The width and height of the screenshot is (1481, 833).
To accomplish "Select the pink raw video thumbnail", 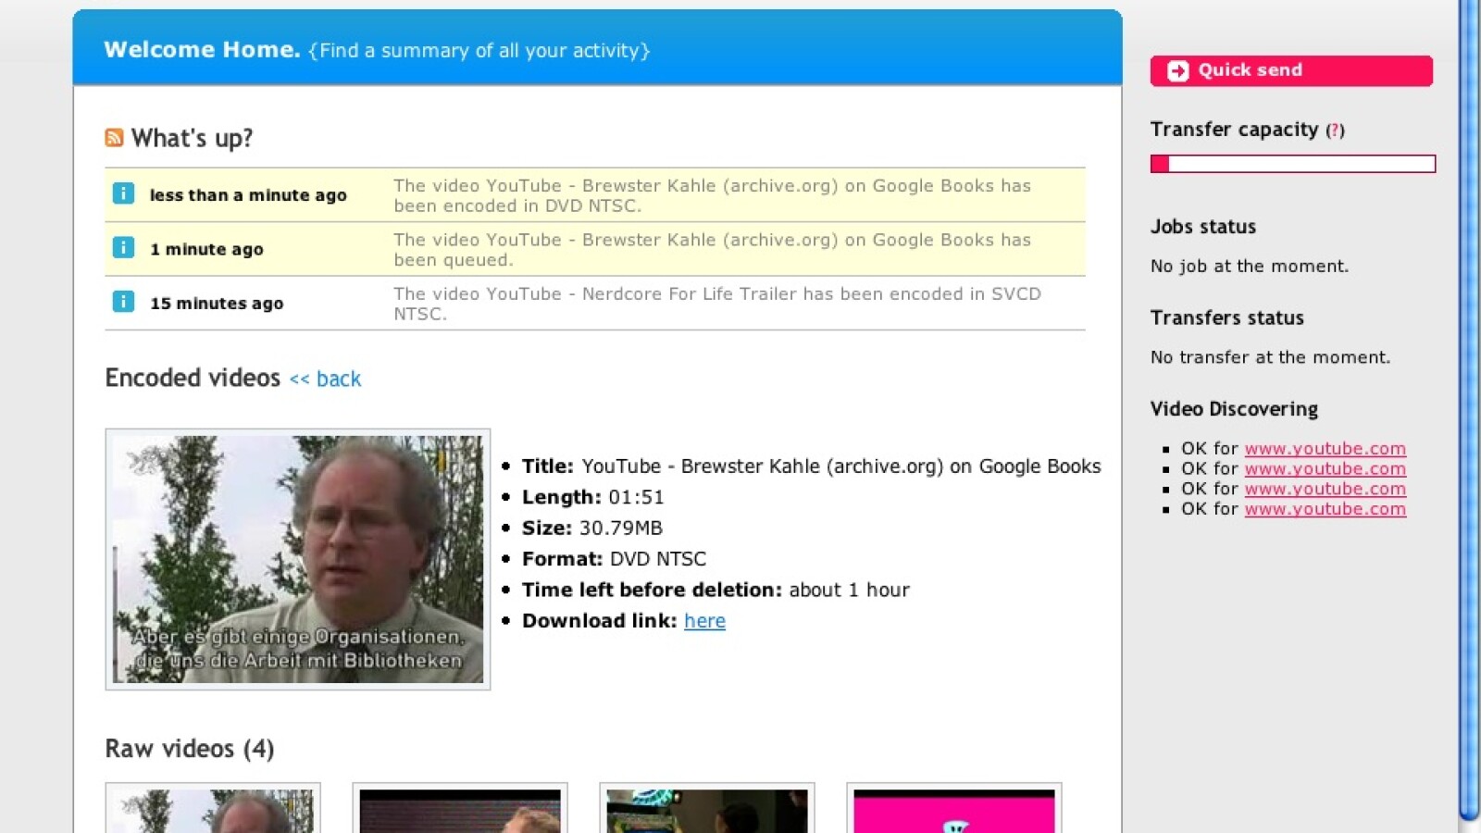I will point(954,811).
